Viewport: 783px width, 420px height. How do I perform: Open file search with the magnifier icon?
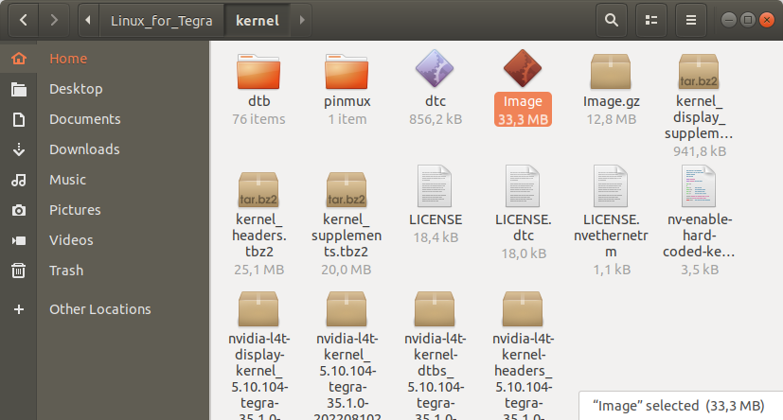click(x=612, y=21)
